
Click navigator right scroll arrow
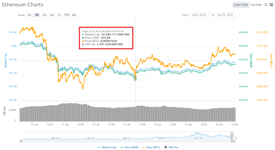point(234,141)
